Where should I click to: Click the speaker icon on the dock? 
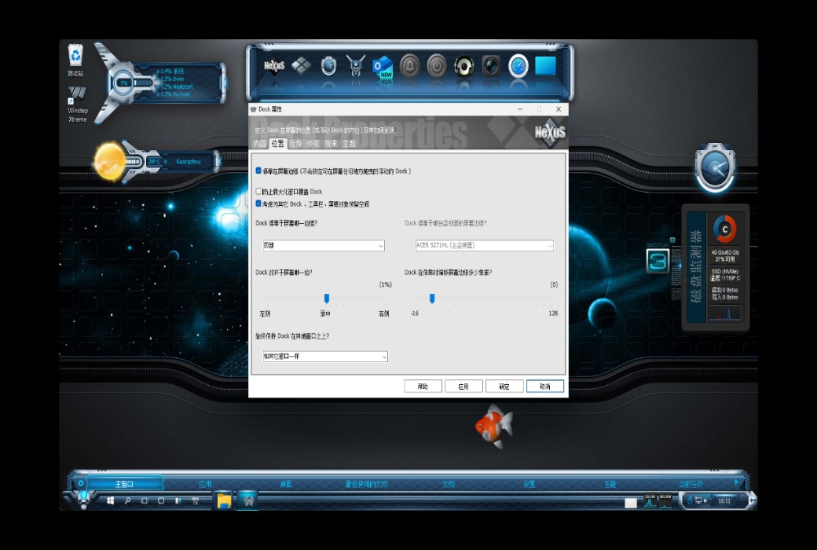[465, 66]
